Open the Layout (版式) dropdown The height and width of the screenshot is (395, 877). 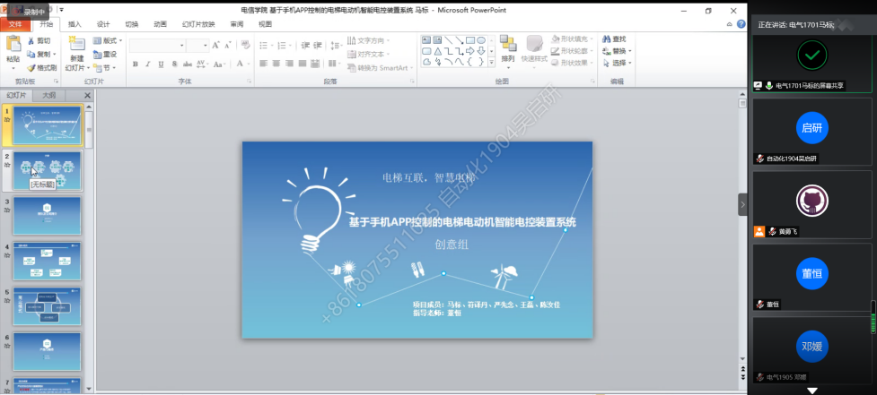(x=109, y=41)
